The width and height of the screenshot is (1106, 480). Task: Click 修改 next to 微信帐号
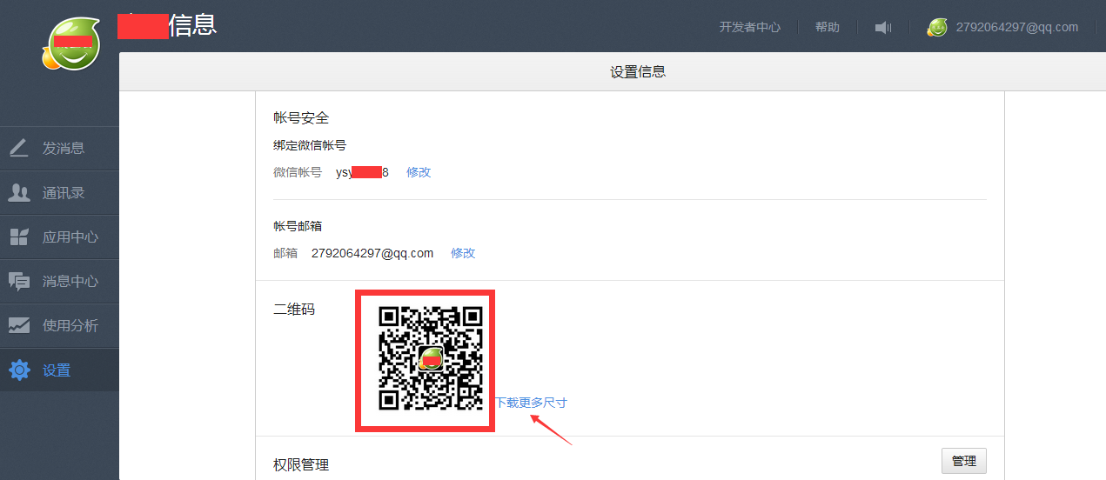tap(419, 172)
